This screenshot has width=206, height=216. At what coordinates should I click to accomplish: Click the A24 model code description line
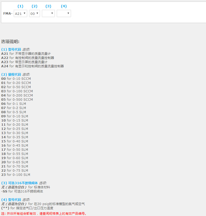pyautogui.click(x=32, y=66)
